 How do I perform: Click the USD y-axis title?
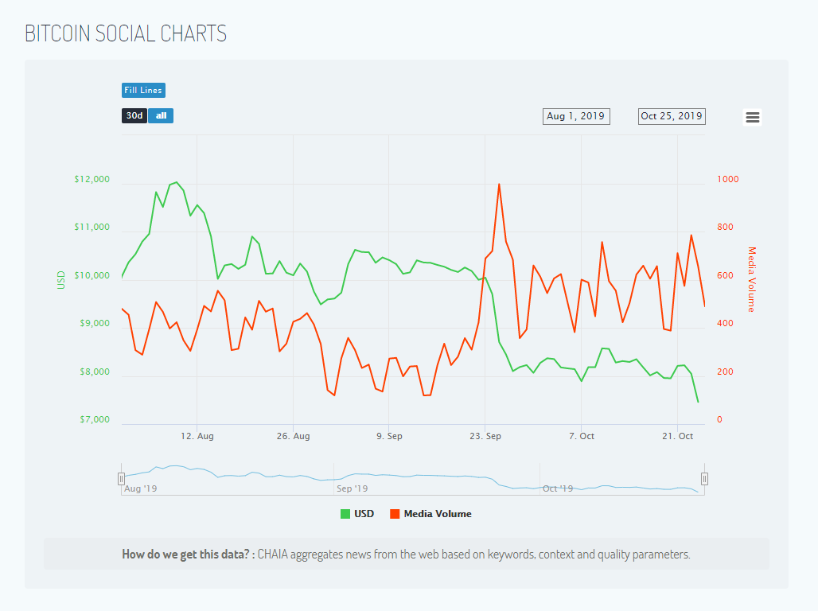coord(60,279)
